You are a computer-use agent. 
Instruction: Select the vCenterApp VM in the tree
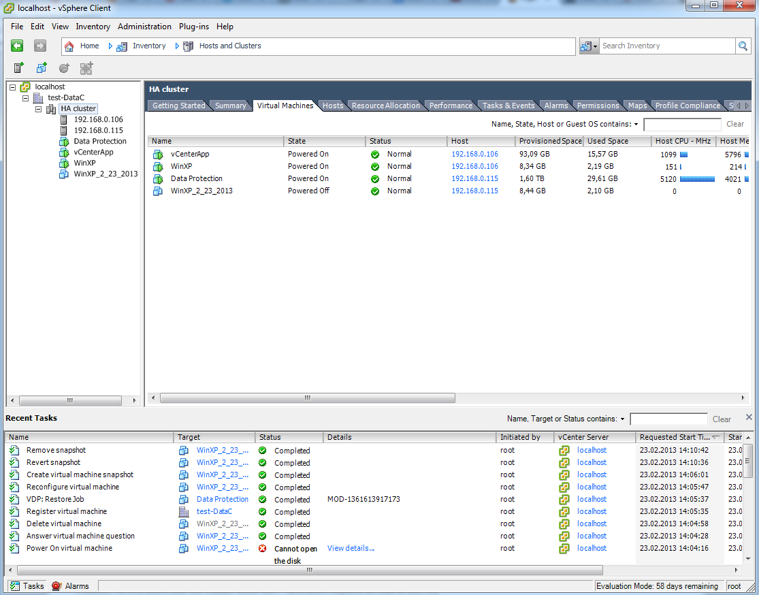93,152
